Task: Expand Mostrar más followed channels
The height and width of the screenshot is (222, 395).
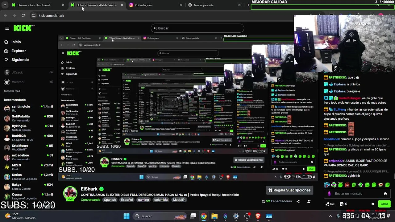Action: (12, 91)
